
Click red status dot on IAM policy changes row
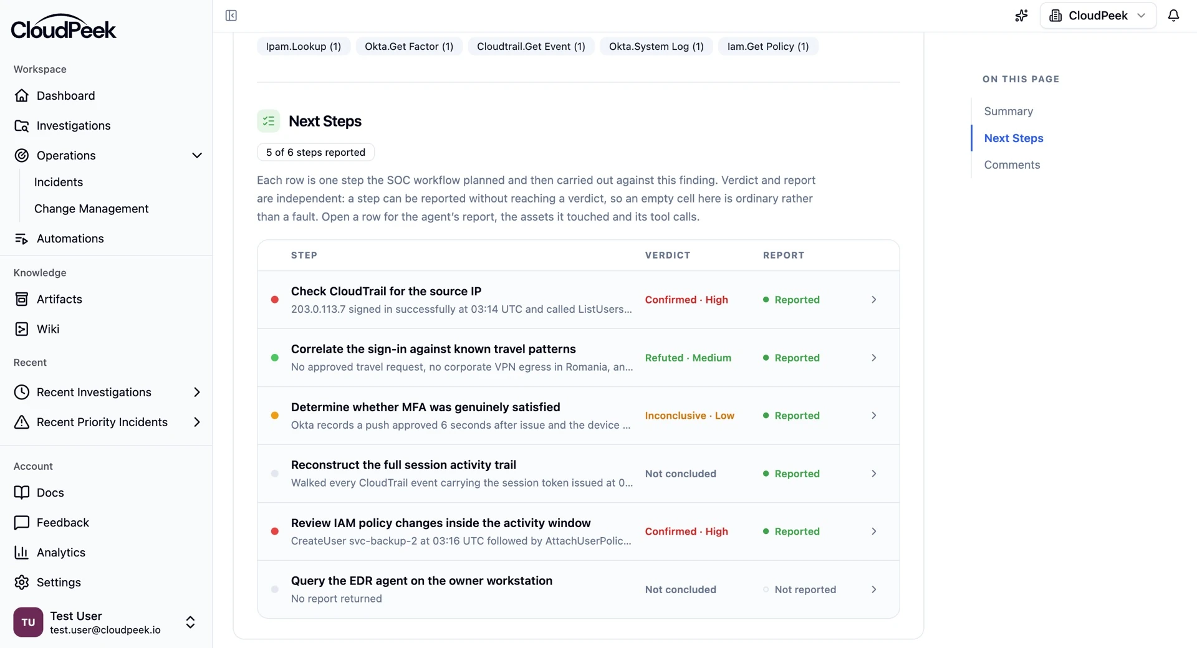tap(274, 531)
